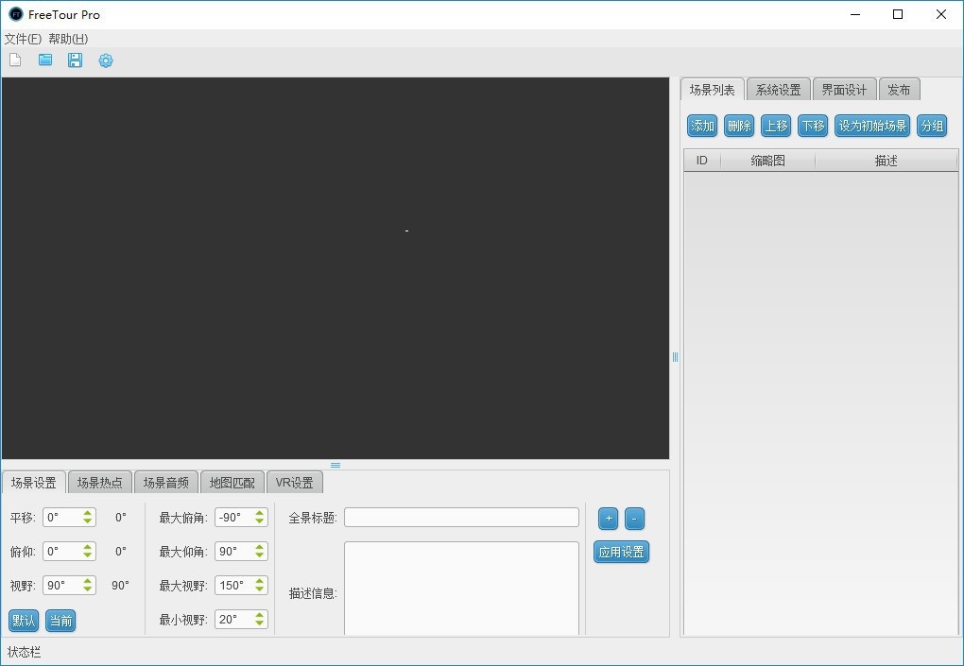This screenshot has width=964, height=666.
Task: Switch to the 场景热点 tab
Action: (x=99, y=483)
